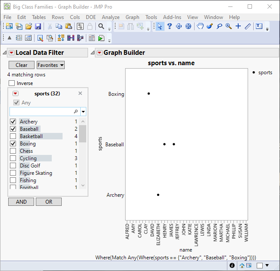The width and height of the screenshot is (280, 271).
Task: Click the Boxing data point in graph
Action: pos(149,94)
